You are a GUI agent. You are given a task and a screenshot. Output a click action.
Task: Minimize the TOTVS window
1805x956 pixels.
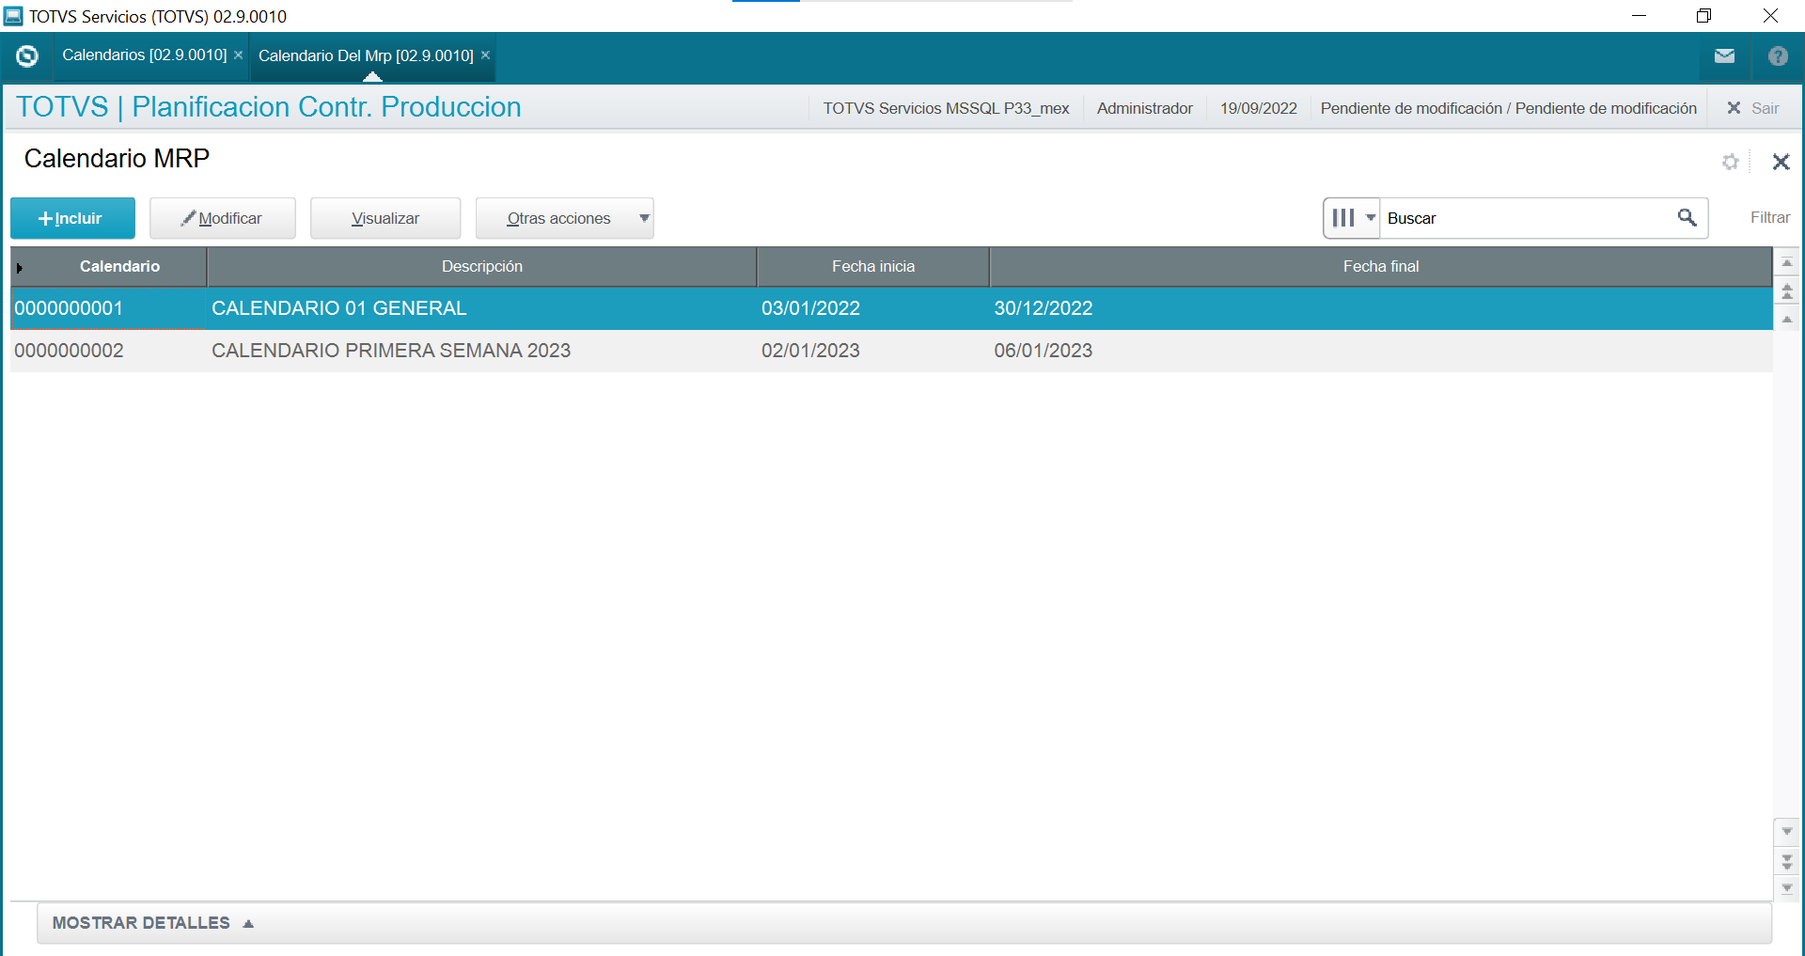click(x=1639, y=16)
